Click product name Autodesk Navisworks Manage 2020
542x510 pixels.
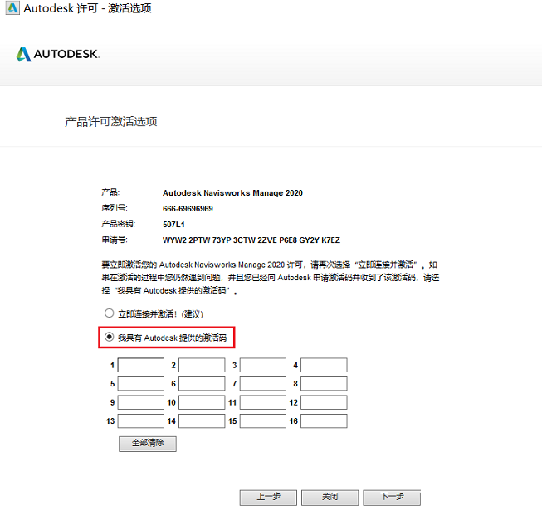point(232,192)
